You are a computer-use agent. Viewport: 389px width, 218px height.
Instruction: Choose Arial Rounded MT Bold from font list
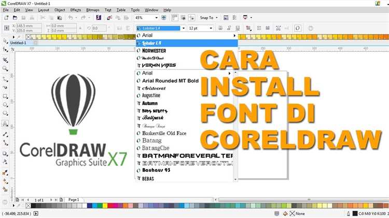[170, 81]
